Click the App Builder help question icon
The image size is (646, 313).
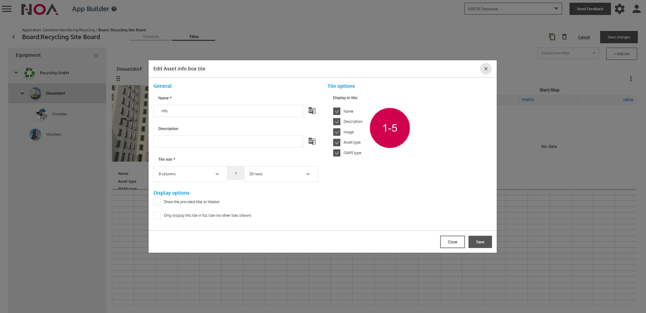114,9
